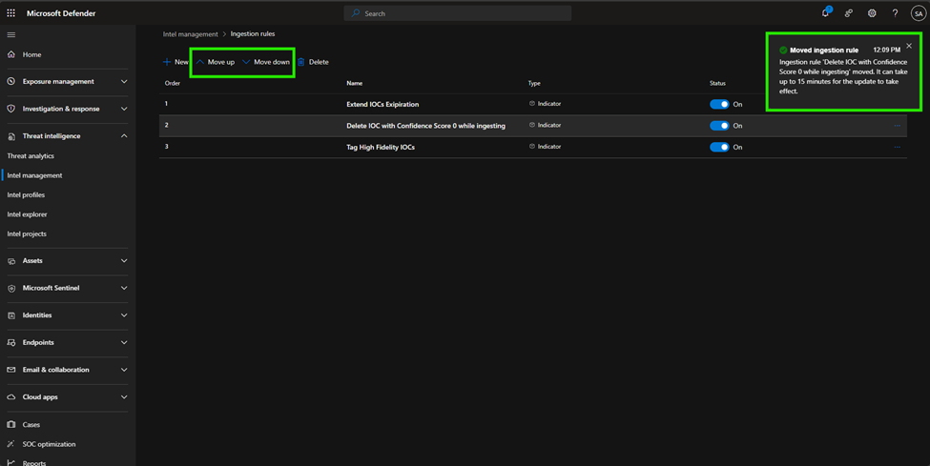Move selected rule up
This screenshot has height=466, width=930.
[216, 62]
